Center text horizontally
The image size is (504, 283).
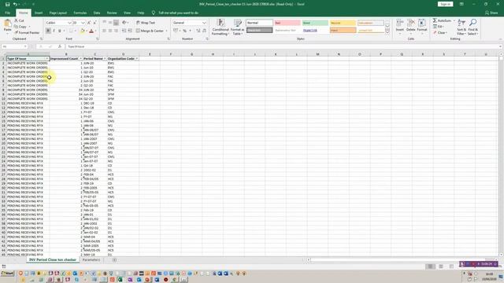tap(110, 31)
